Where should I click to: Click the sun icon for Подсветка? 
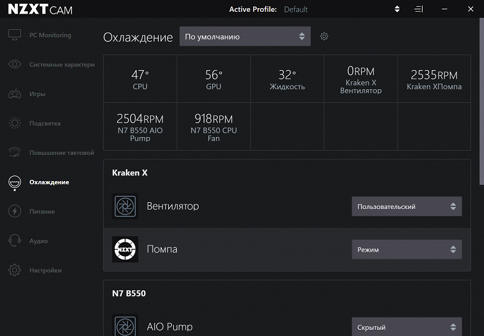pos(14,123)
